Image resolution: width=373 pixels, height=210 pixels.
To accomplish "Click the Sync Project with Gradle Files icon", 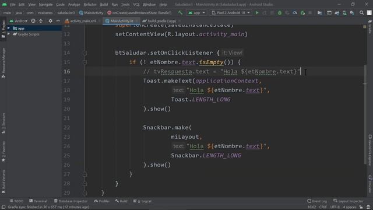I will click(x=337, y=13).
